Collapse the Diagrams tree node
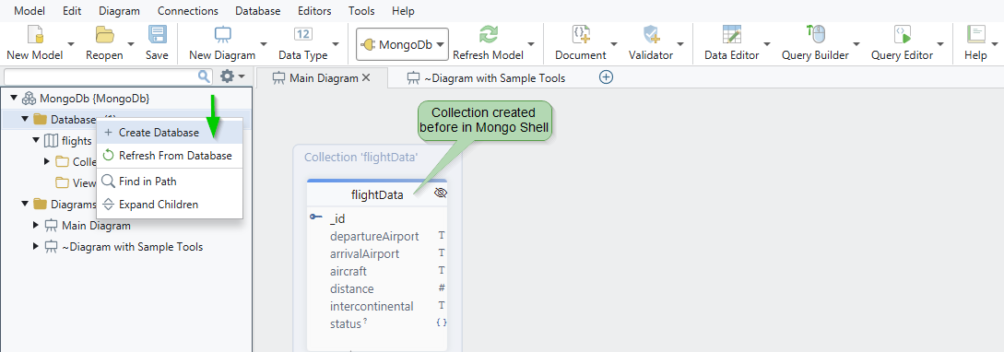Screen dimensions: 1004x352 pos(25,204)
